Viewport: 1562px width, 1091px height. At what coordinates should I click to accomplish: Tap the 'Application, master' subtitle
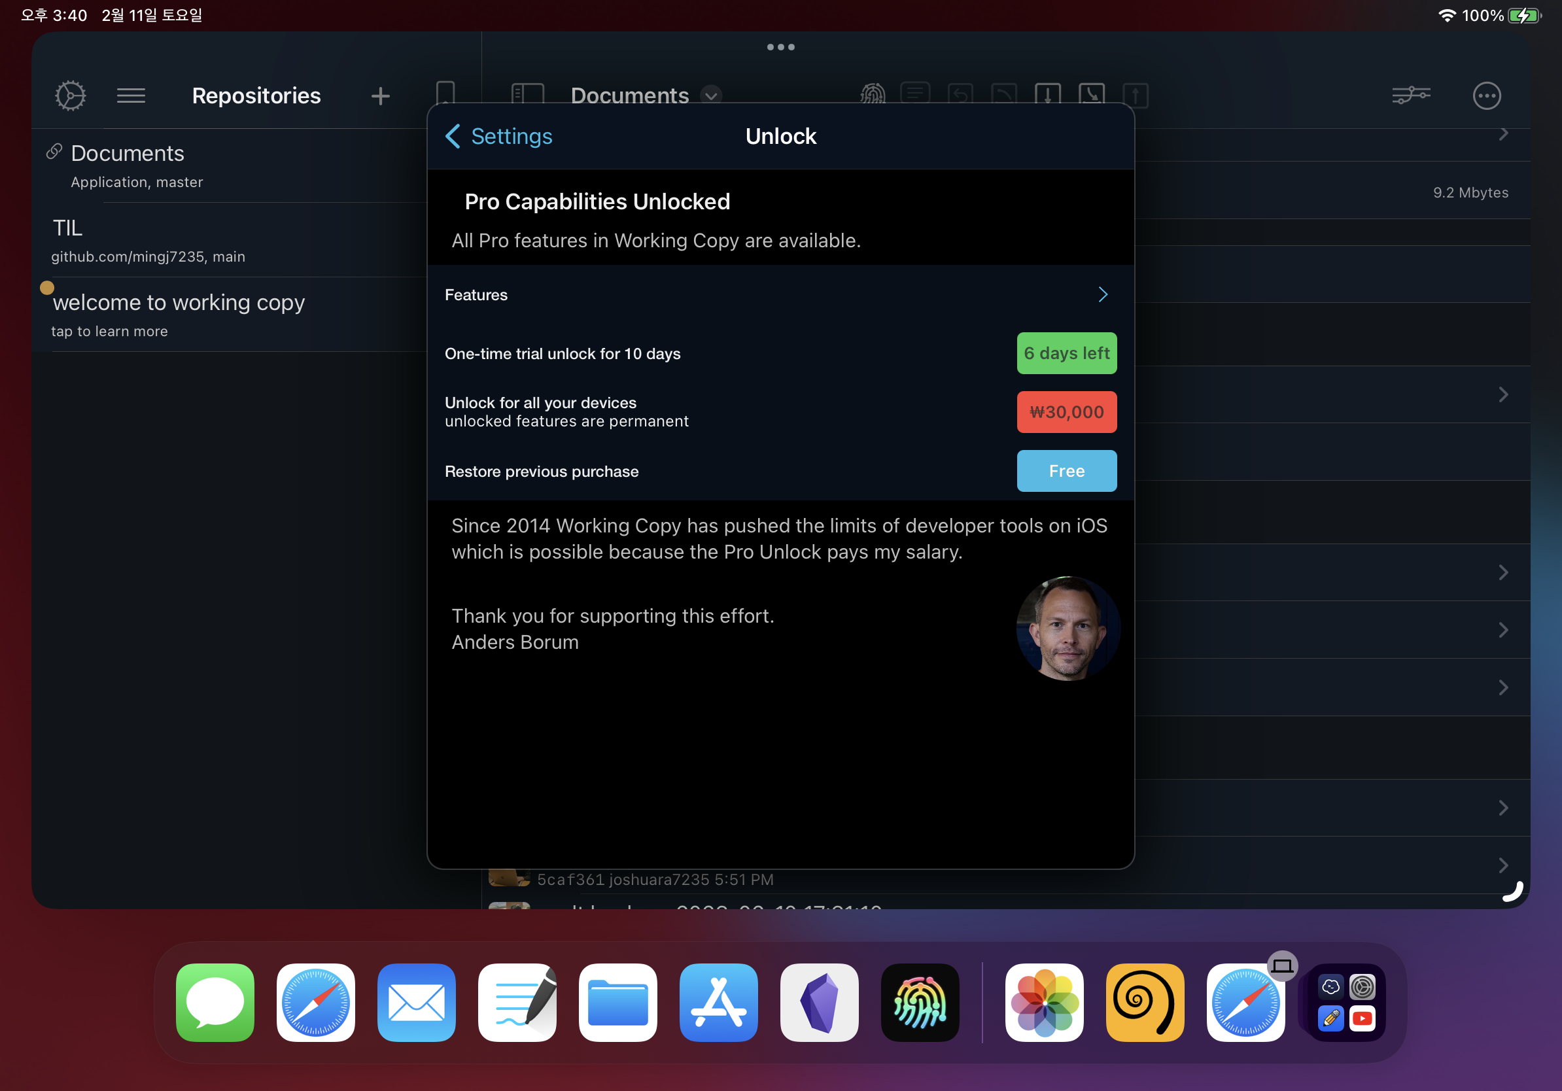tap(137, 182)
